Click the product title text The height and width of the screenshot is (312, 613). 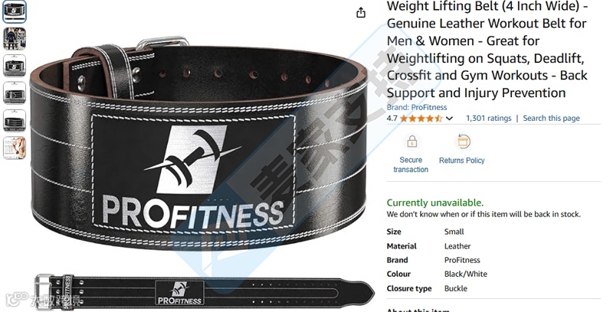[x=487, y=50]
